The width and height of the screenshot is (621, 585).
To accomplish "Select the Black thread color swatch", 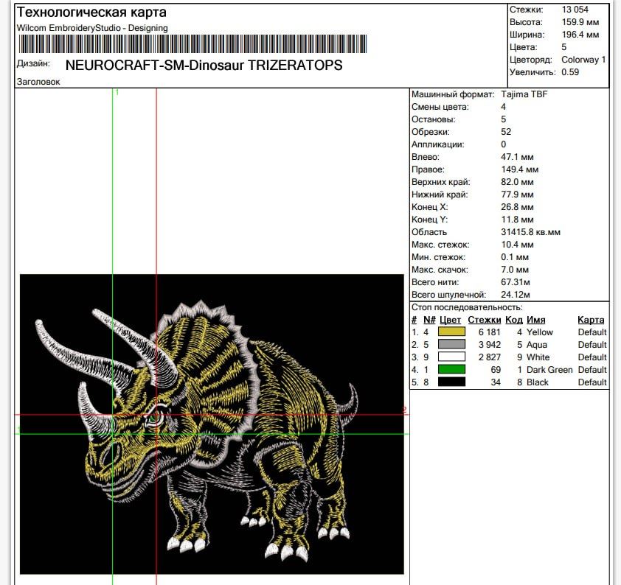I will (452, 382).
